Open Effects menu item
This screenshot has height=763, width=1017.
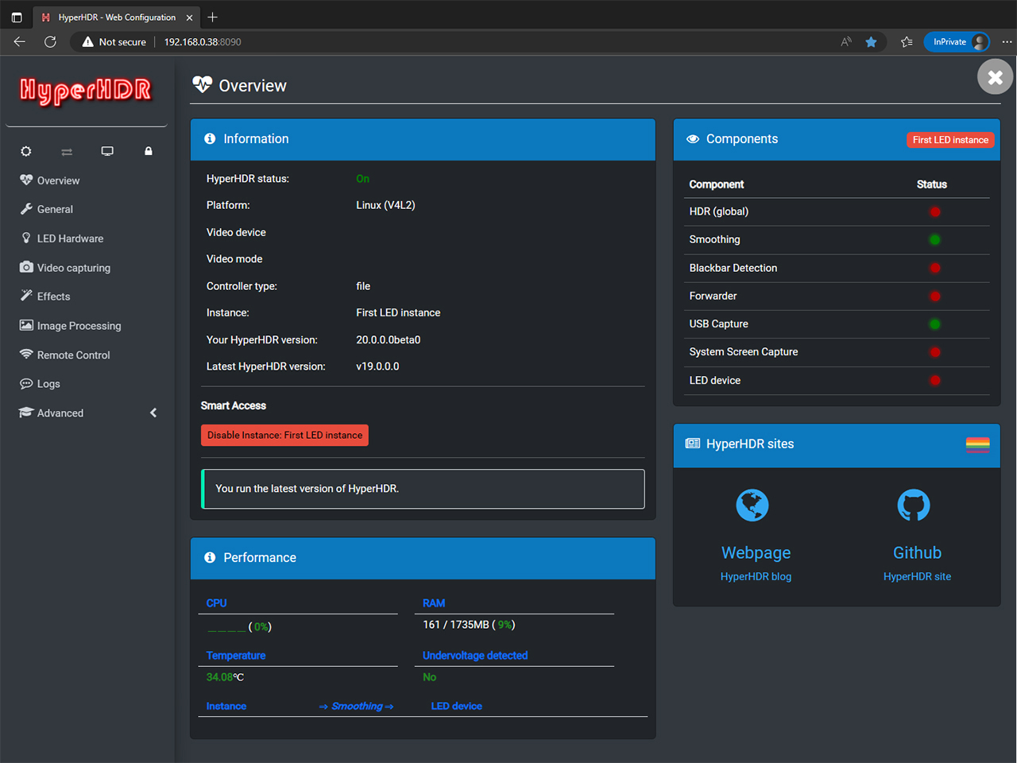tap(53, 296)
